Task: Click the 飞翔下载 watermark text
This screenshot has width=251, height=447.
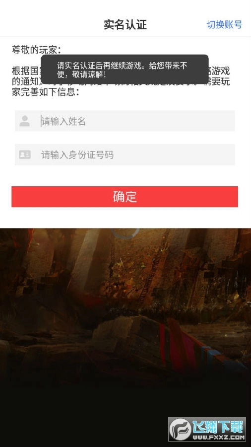Action: click(x=219, y=427)
